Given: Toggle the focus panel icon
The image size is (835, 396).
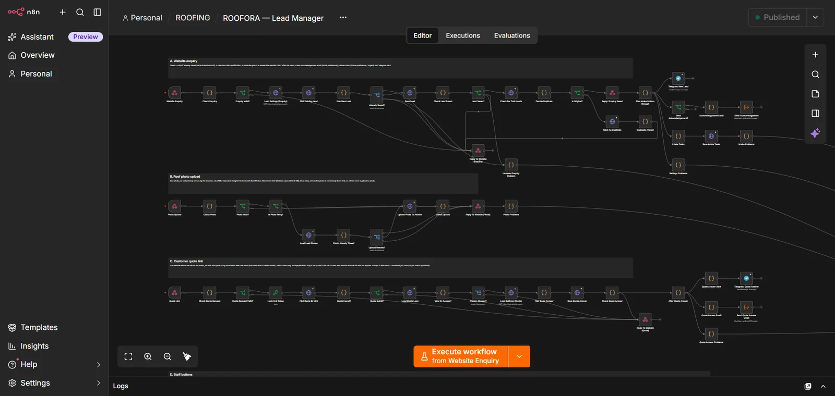Looking at the screenshot, I should (x=815, y=113).
